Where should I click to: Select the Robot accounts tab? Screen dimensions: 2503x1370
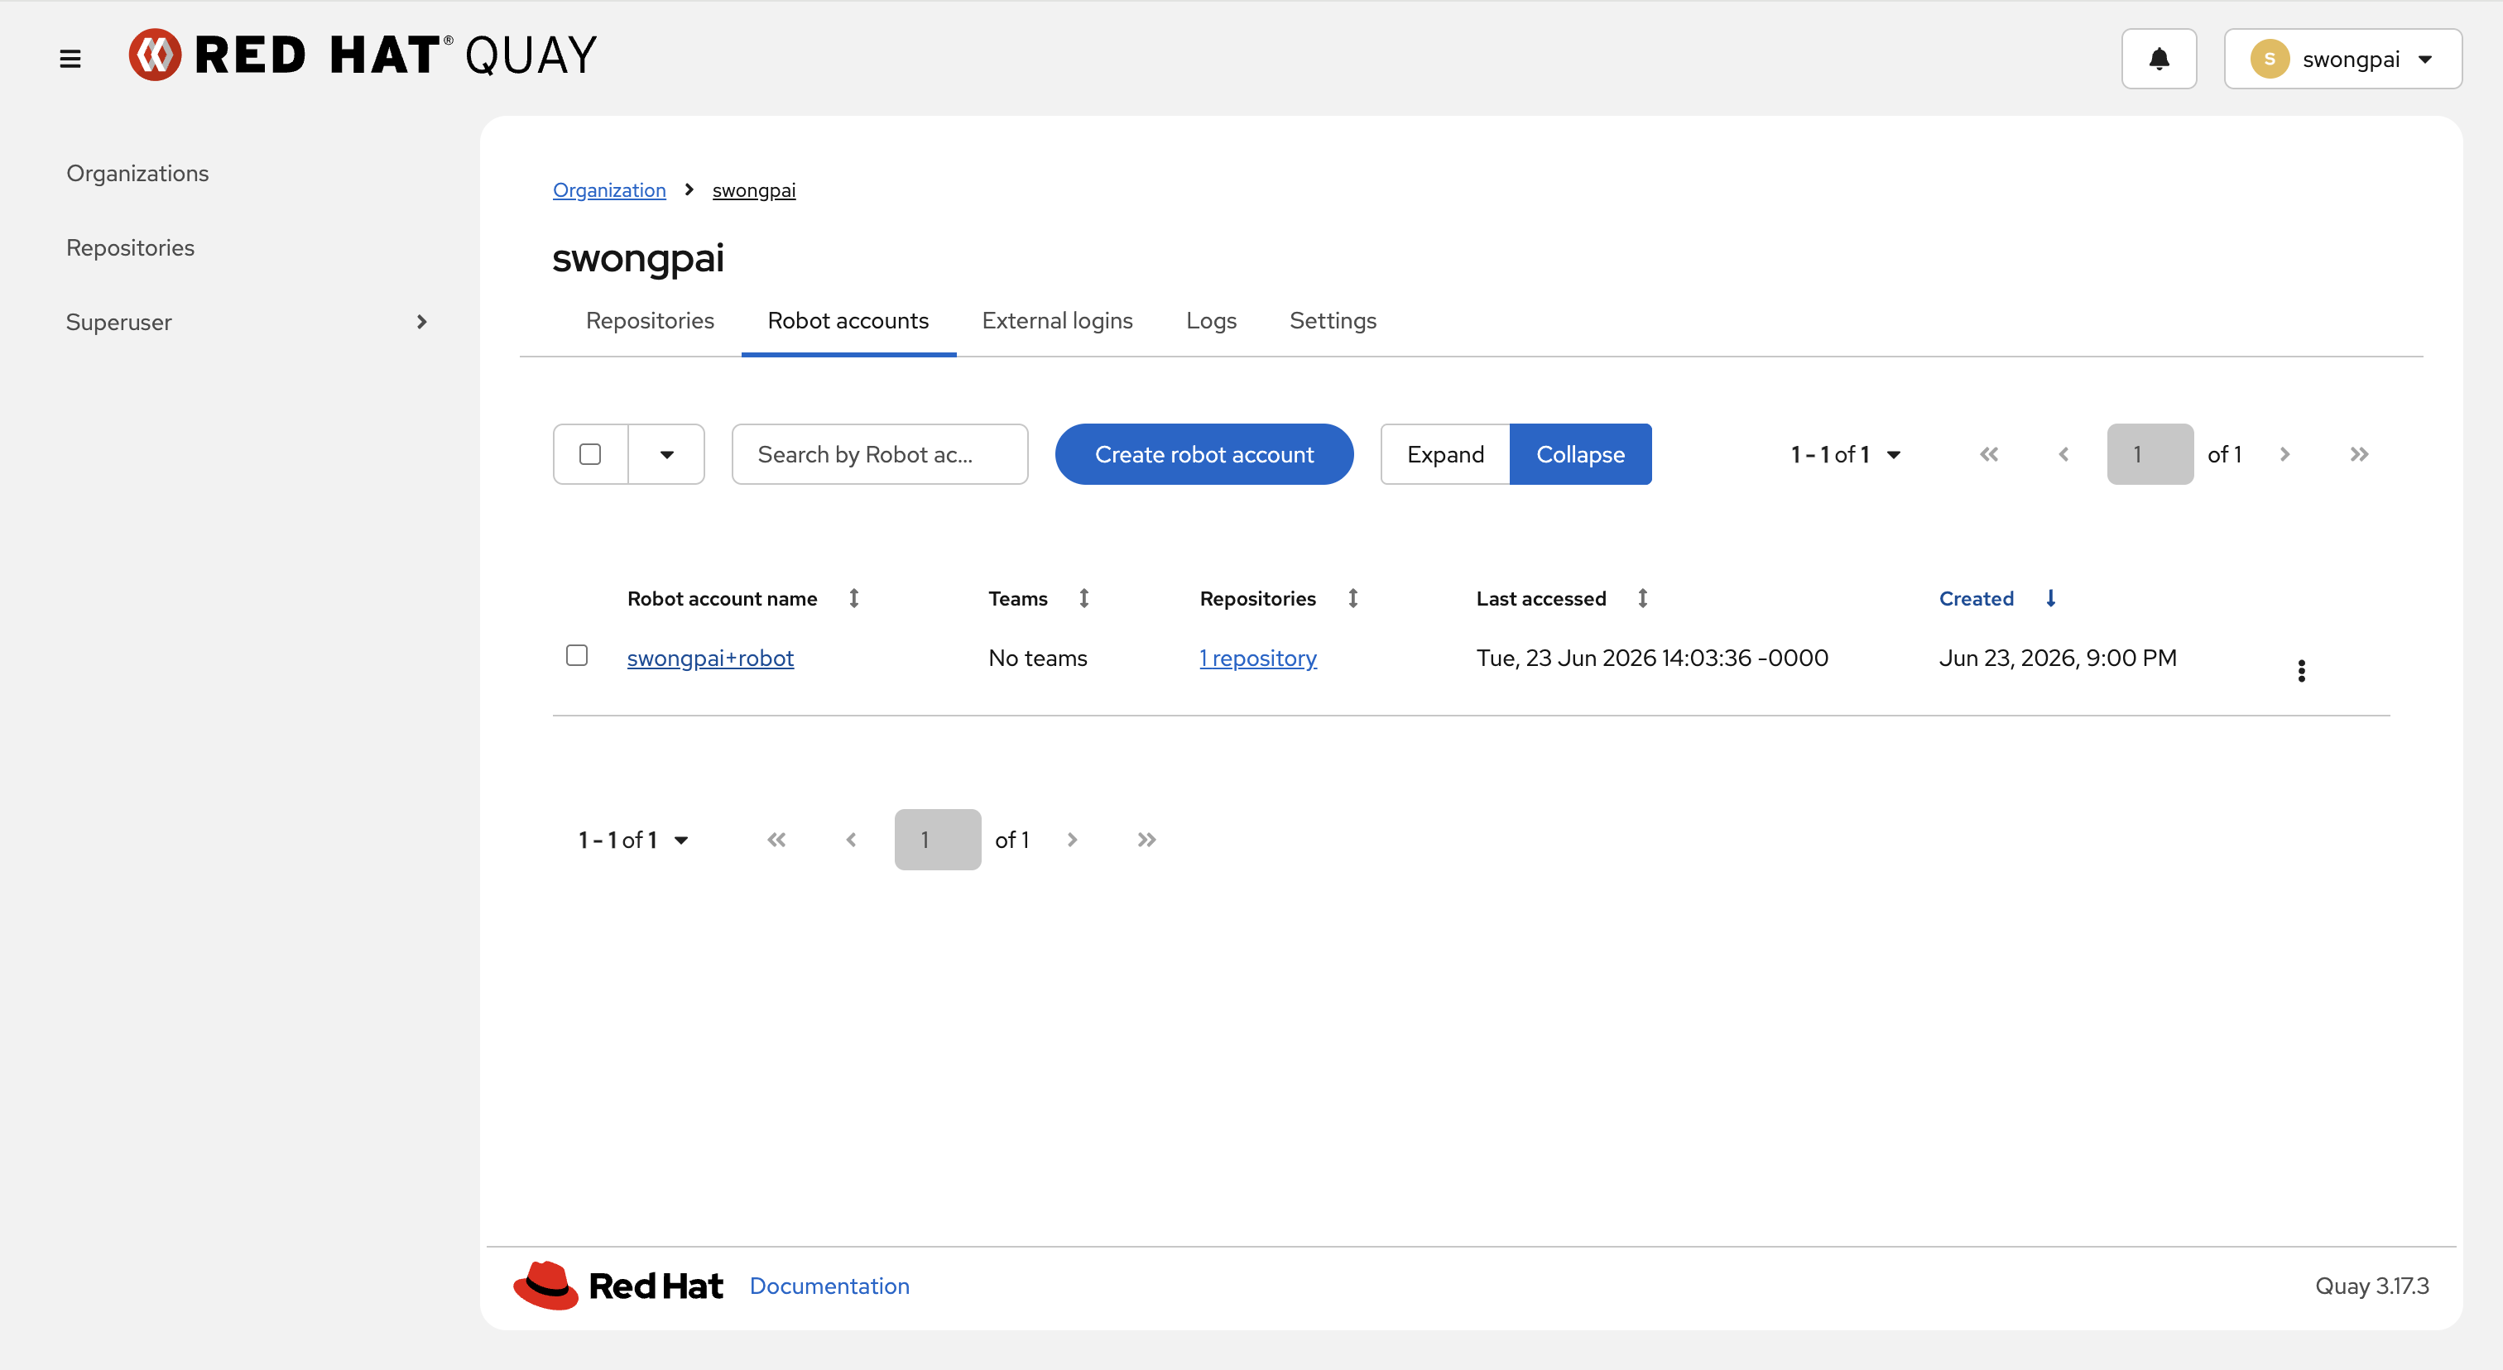(x=848, y=320)
